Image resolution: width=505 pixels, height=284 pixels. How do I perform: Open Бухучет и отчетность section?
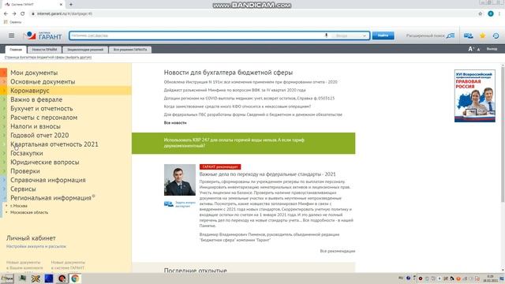click(x=42, y=109)
